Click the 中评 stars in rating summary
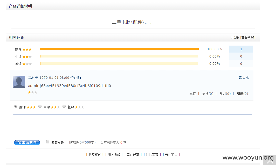 (x=27, y=56)
